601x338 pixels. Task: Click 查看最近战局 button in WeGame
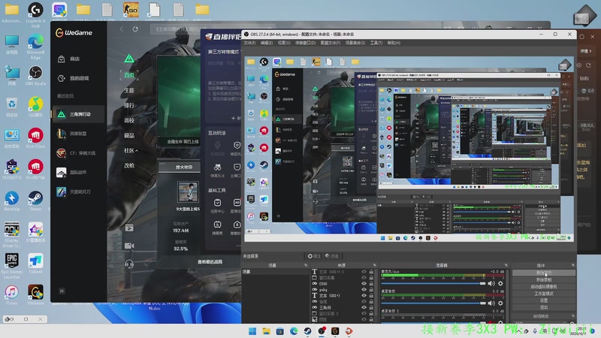coord(210,262)
